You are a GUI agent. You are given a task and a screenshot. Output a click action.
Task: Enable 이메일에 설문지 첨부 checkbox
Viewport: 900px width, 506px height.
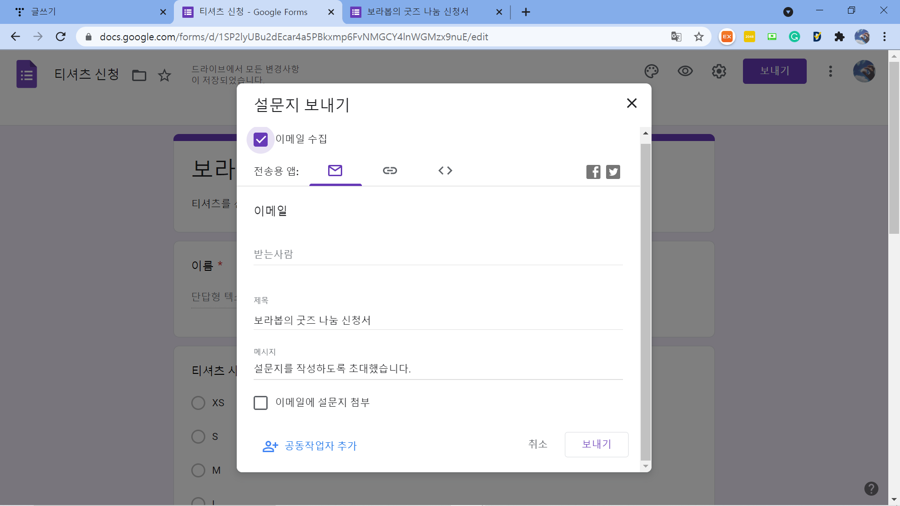[x=261, y=403]
